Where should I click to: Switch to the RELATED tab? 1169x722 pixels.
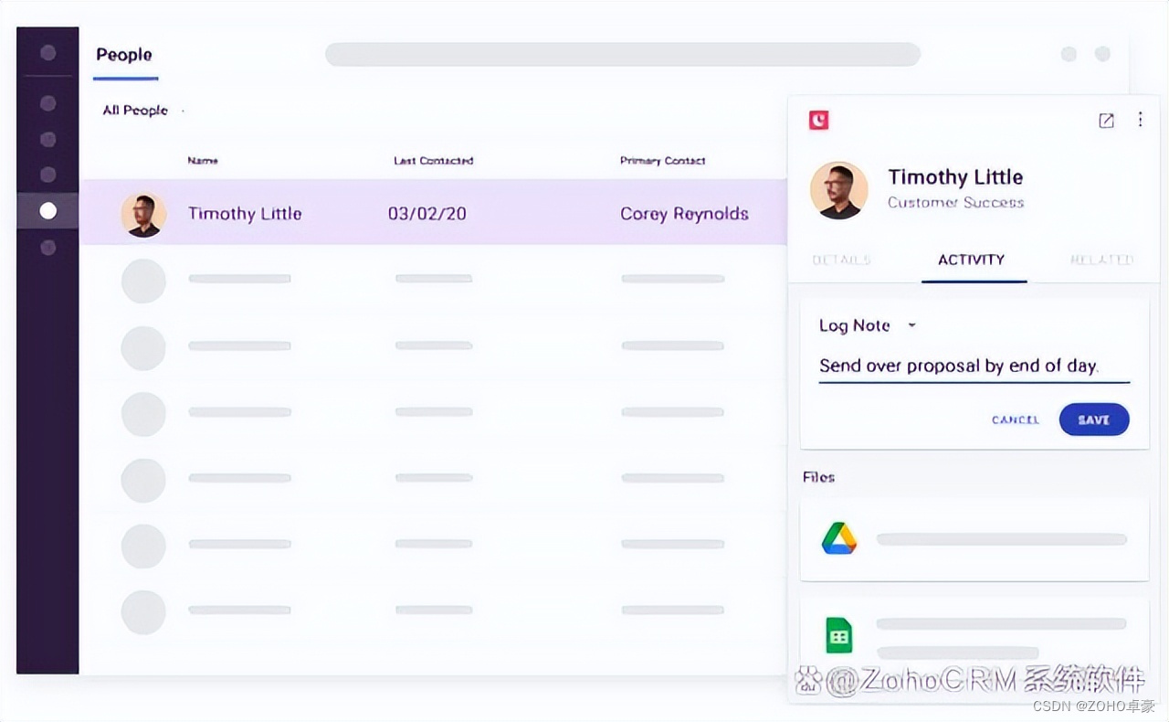1101,260
